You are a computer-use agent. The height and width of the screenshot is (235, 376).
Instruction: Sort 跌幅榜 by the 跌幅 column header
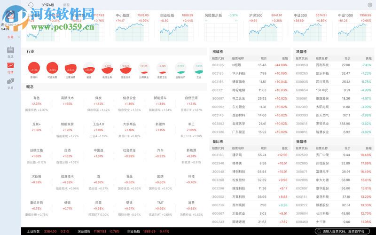[368, 58]
